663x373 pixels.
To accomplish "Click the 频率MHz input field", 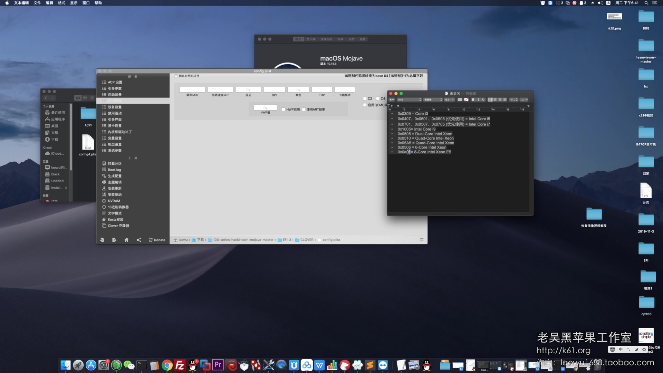I will (x=192, y=90).
